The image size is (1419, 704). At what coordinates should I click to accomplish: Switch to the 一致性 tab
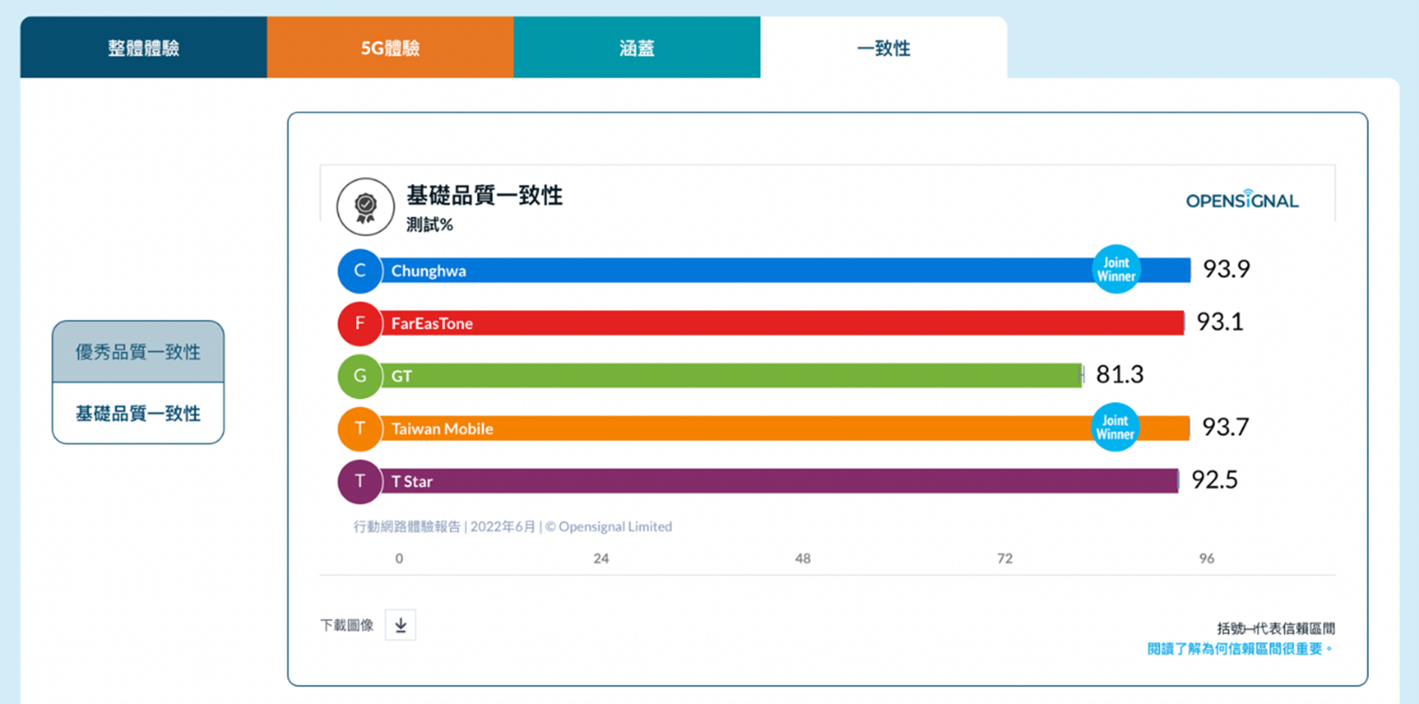pos(883,48)
